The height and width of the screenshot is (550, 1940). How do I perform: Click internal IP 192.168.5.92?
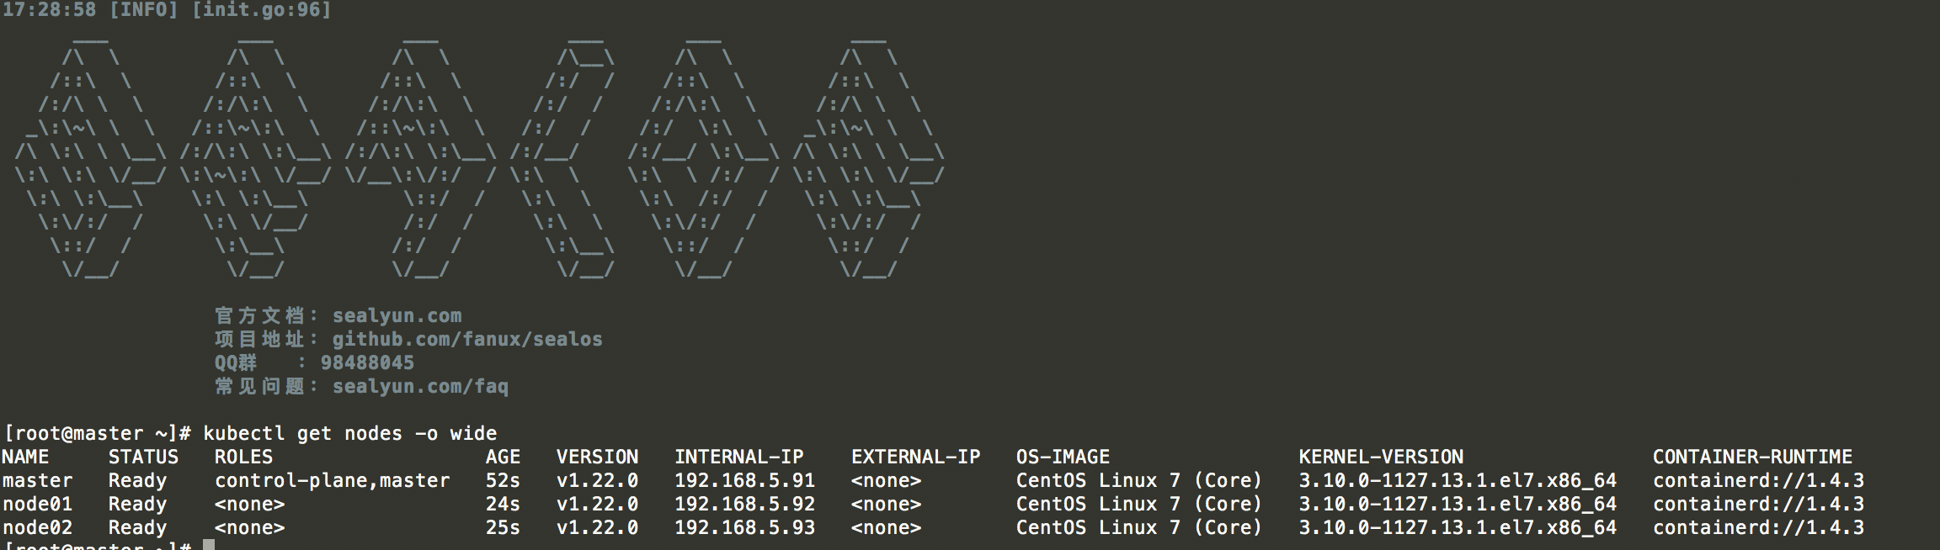(x=744, y=505)
